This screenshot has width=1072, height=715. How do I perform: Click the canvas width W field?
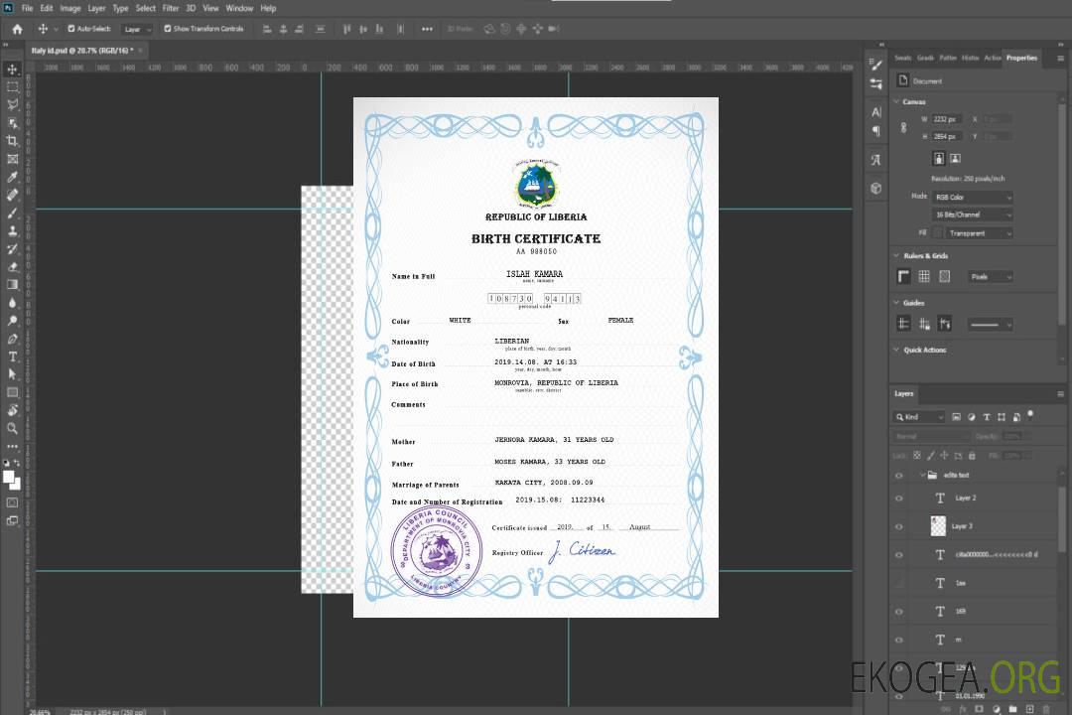[947, 119]
